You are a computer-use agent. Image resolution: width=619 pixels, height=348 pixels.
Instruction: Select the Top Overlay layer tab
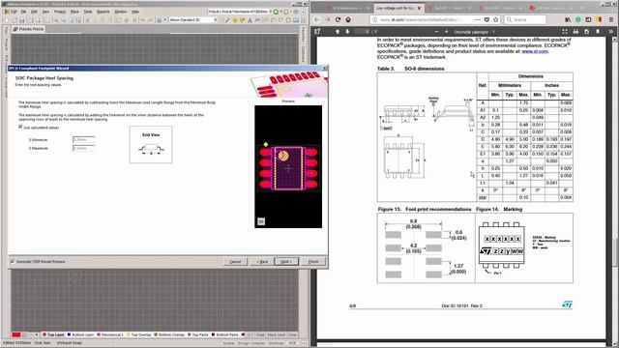coord(139,334)
